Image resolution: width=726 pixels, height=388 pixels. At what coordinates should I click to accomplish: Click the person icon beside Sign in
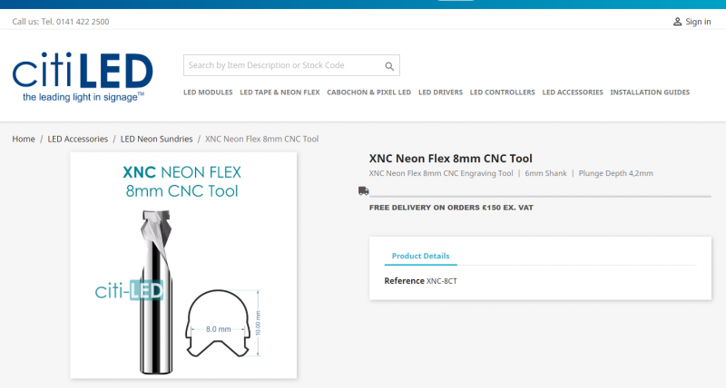pos(677,22)
